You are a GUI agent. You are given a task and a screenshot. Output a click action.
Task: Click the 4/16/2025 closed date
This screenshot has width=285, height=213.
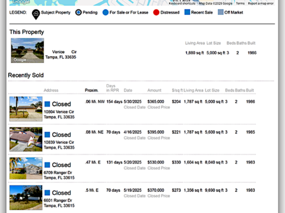coord(132,132)
